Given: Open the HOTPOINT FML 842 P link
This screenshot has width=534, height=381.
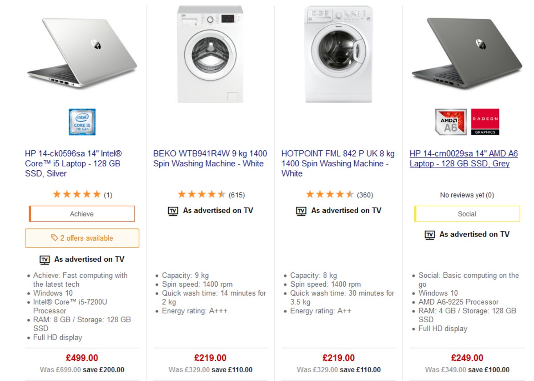Looking at the screenshot, I should 337,163.
